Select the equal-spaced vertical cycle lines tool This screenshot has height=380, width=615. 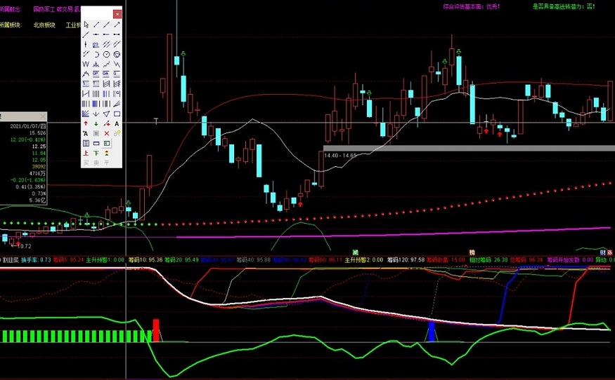pyautogui.click(x=96, y=94)
